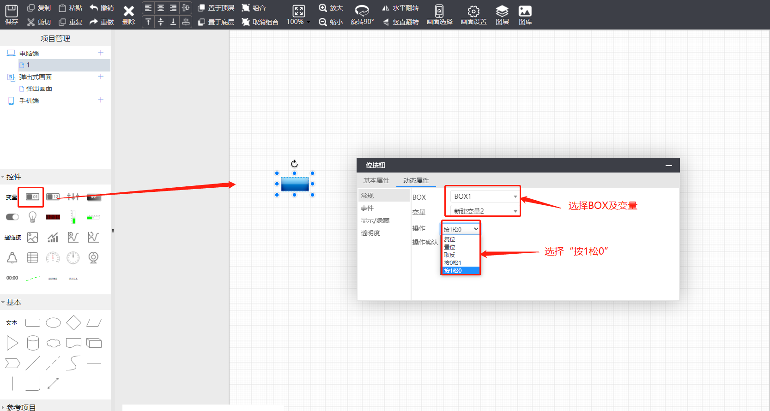Align selected objects to horizontal center
The width and height of the screenshot is (770, 411).
[161, 8]
